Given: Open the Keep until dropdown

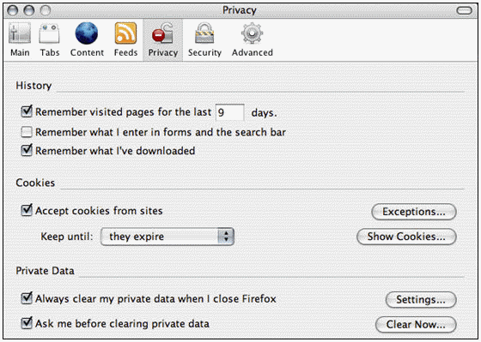Looking at the screenshot, I should coord(167,237).
